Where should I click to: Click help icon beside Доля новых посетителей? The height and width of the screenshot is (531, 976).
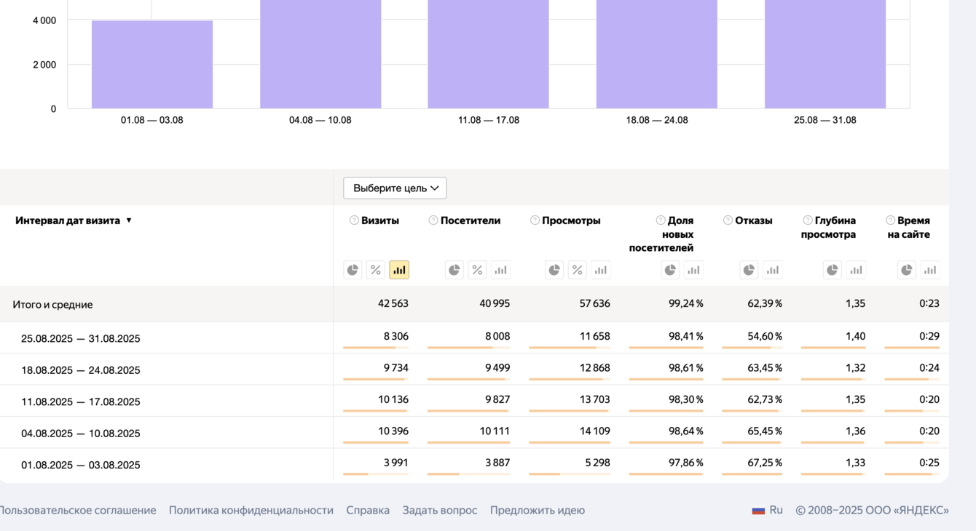[x=661, y=220]
